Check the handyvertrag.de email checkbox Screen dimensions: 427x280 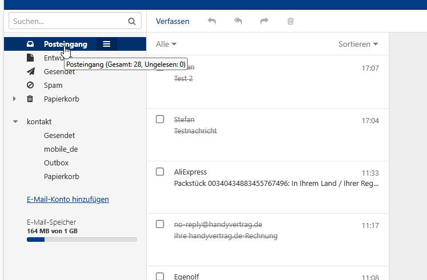[x=160, y=224]
